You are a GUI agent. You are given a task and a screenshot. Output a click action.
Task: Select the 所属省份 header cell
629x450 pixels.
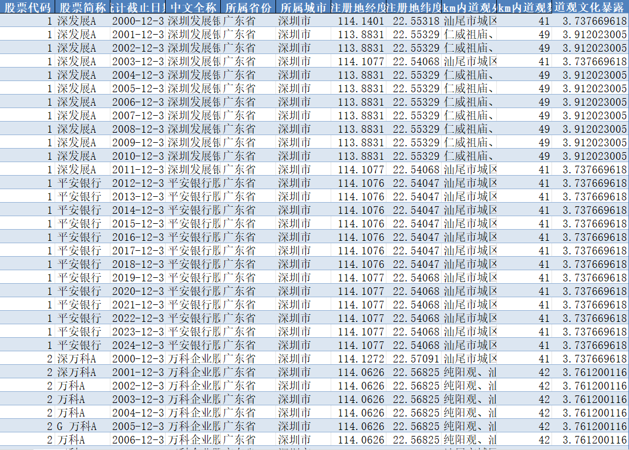point(248,8)
